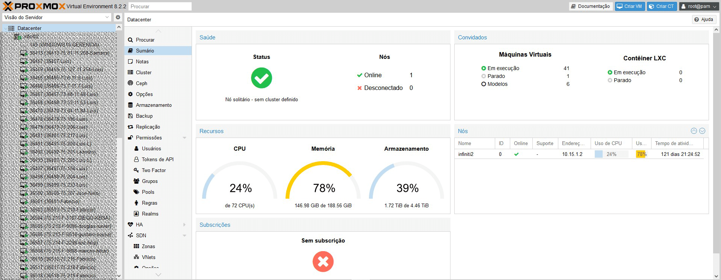Expand the Nós panel with down arrow
This screenshot has width=721, height=280.
(x=702, y=131)
